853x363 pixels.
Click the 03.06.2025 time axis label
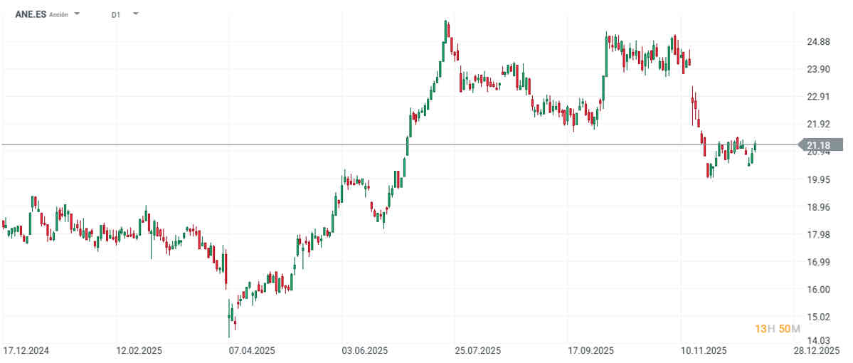click(365, 351)
